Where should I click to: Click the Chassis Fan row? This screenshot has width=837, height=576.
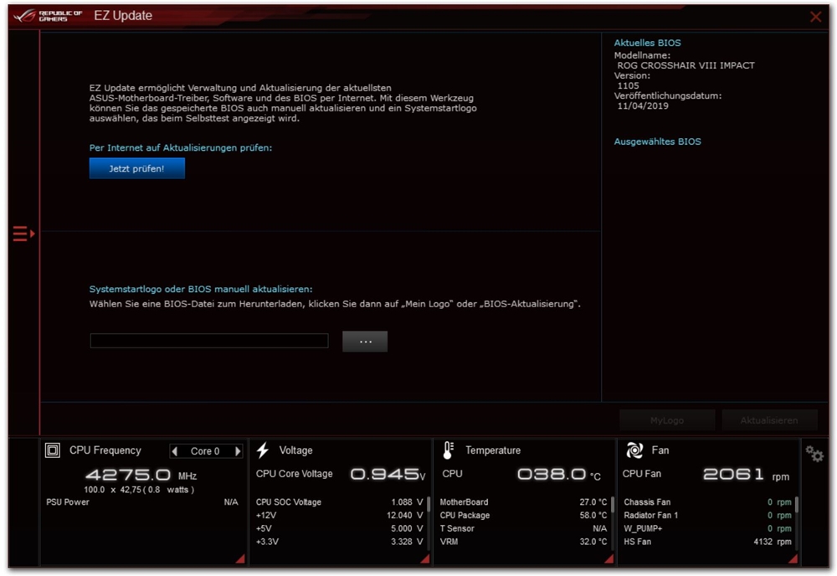click(x=707, y=501)
